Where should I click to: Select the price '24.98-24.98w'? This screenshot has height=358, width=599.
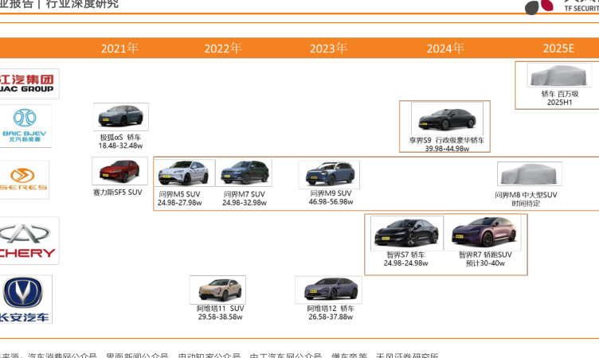click(x=405, y=263)
